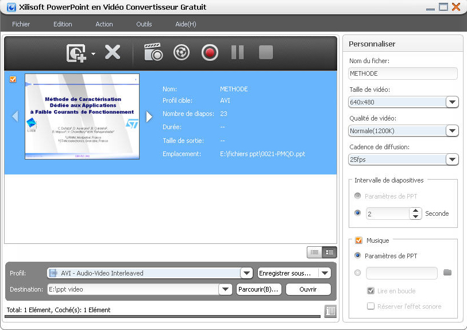This screenshot has height=330, width=467.
Task: Click the Ouvrir button
Action: [308, 289]
